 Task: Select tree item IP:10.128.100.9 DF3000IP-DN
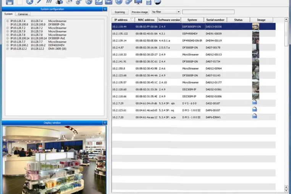[37, 24]
